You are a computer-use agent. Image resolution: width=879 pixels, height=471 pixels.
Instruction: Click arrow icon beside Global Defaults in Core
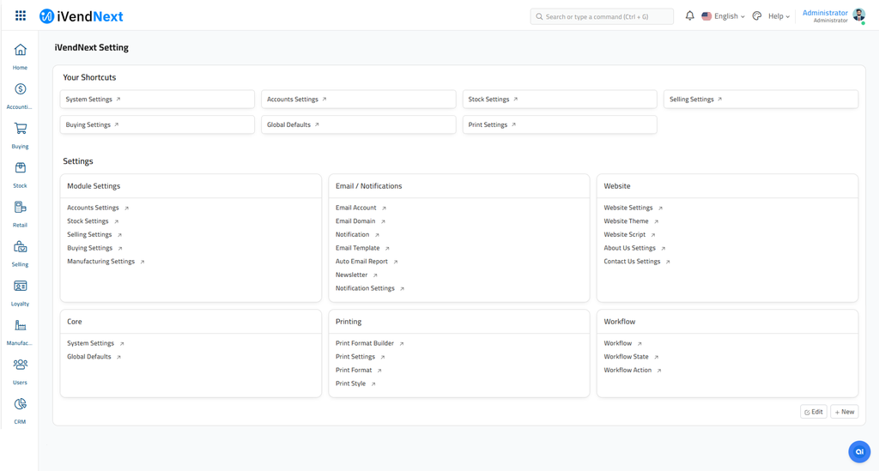[118, 357]
